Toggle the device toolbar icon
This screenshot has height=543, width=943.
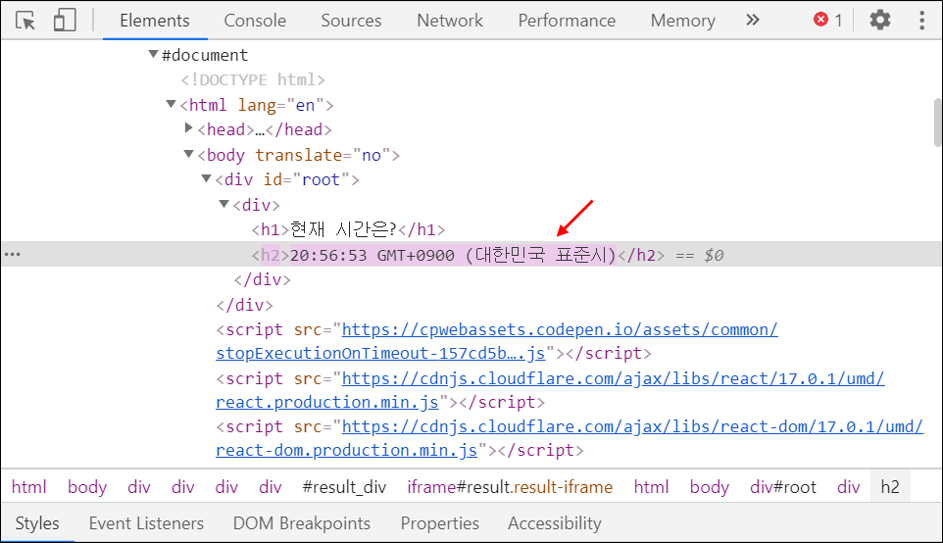(65, 20)
